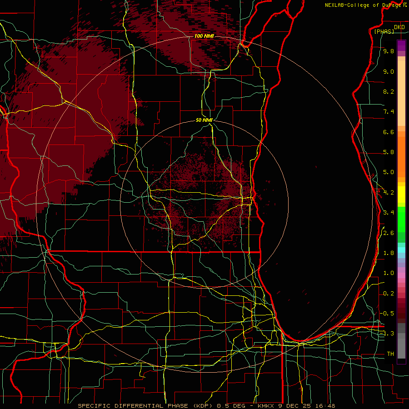Viewport: 409px width, 409px height.
Task: Click the 50 NMI range ring label
Action: click(x=204, y=120)
